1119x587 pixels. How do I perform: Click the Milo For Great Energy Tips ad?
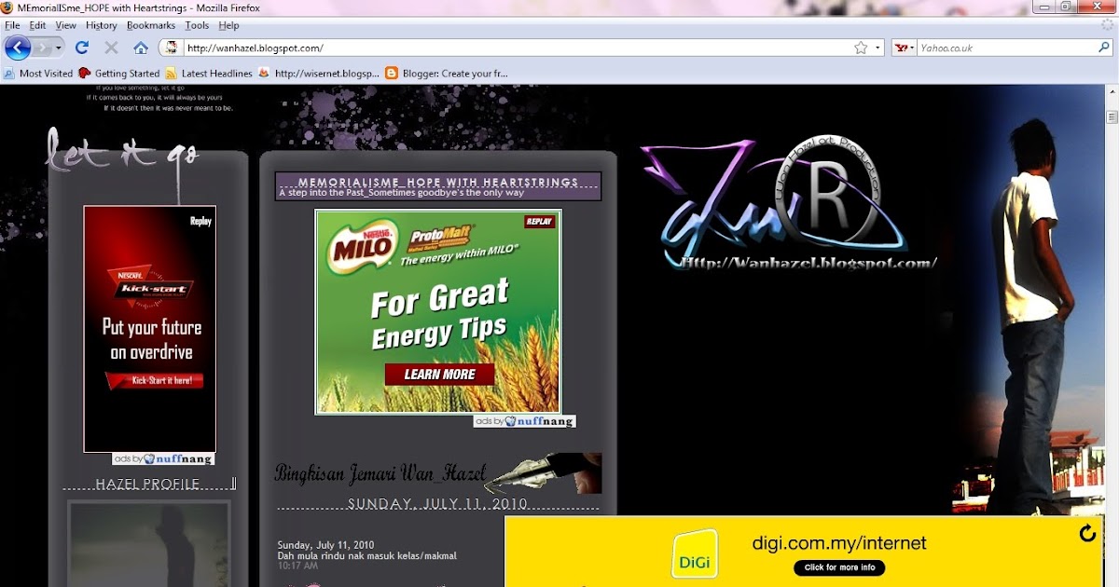pos(438,311)
